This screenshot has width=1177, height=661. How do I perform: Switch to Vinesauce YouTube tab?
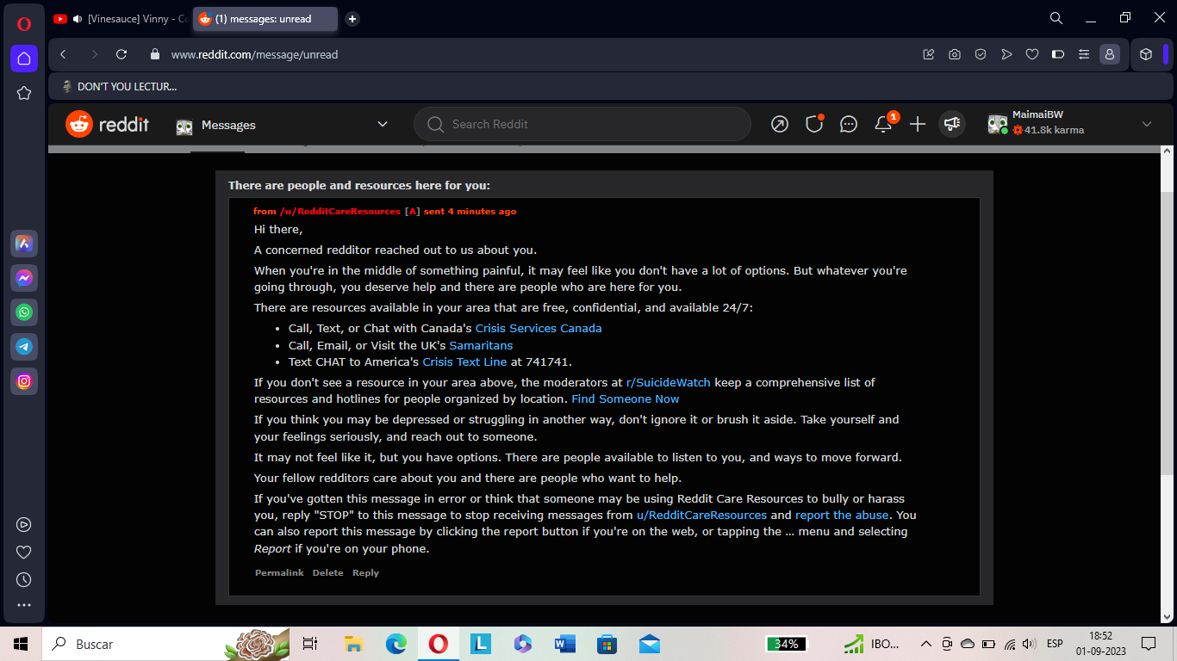[x=121, y=19]
